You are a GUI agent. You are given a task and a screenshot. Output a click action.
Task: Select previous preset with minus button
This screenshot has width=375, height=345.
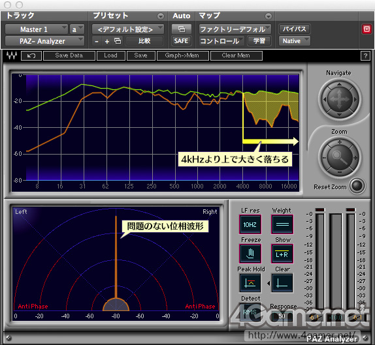click(x=97, y=41)
